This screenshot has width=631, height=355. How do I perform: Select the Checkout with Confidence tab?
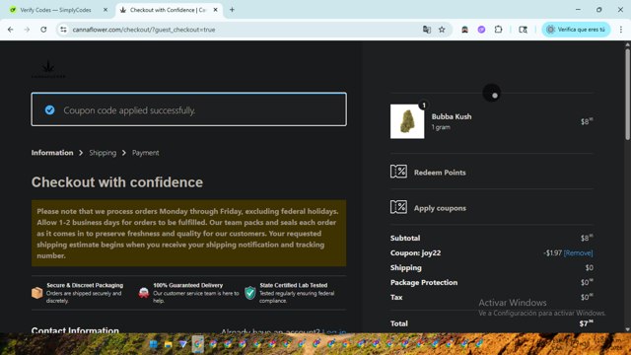(x=169, y=10)
